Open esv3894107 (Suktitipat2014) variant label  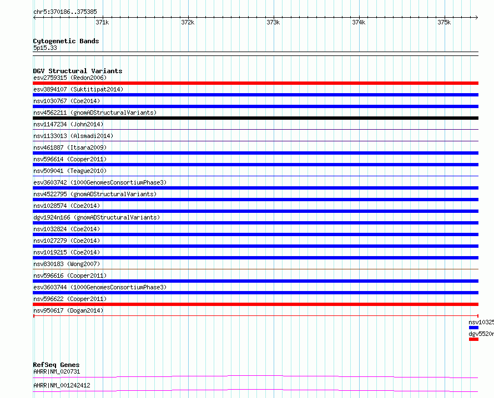[78, 89]
